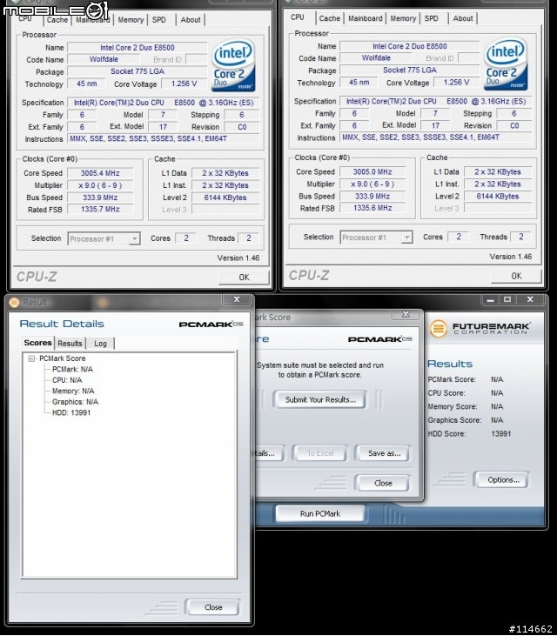Select HDD: 13991 tree item

click(71, 413)
